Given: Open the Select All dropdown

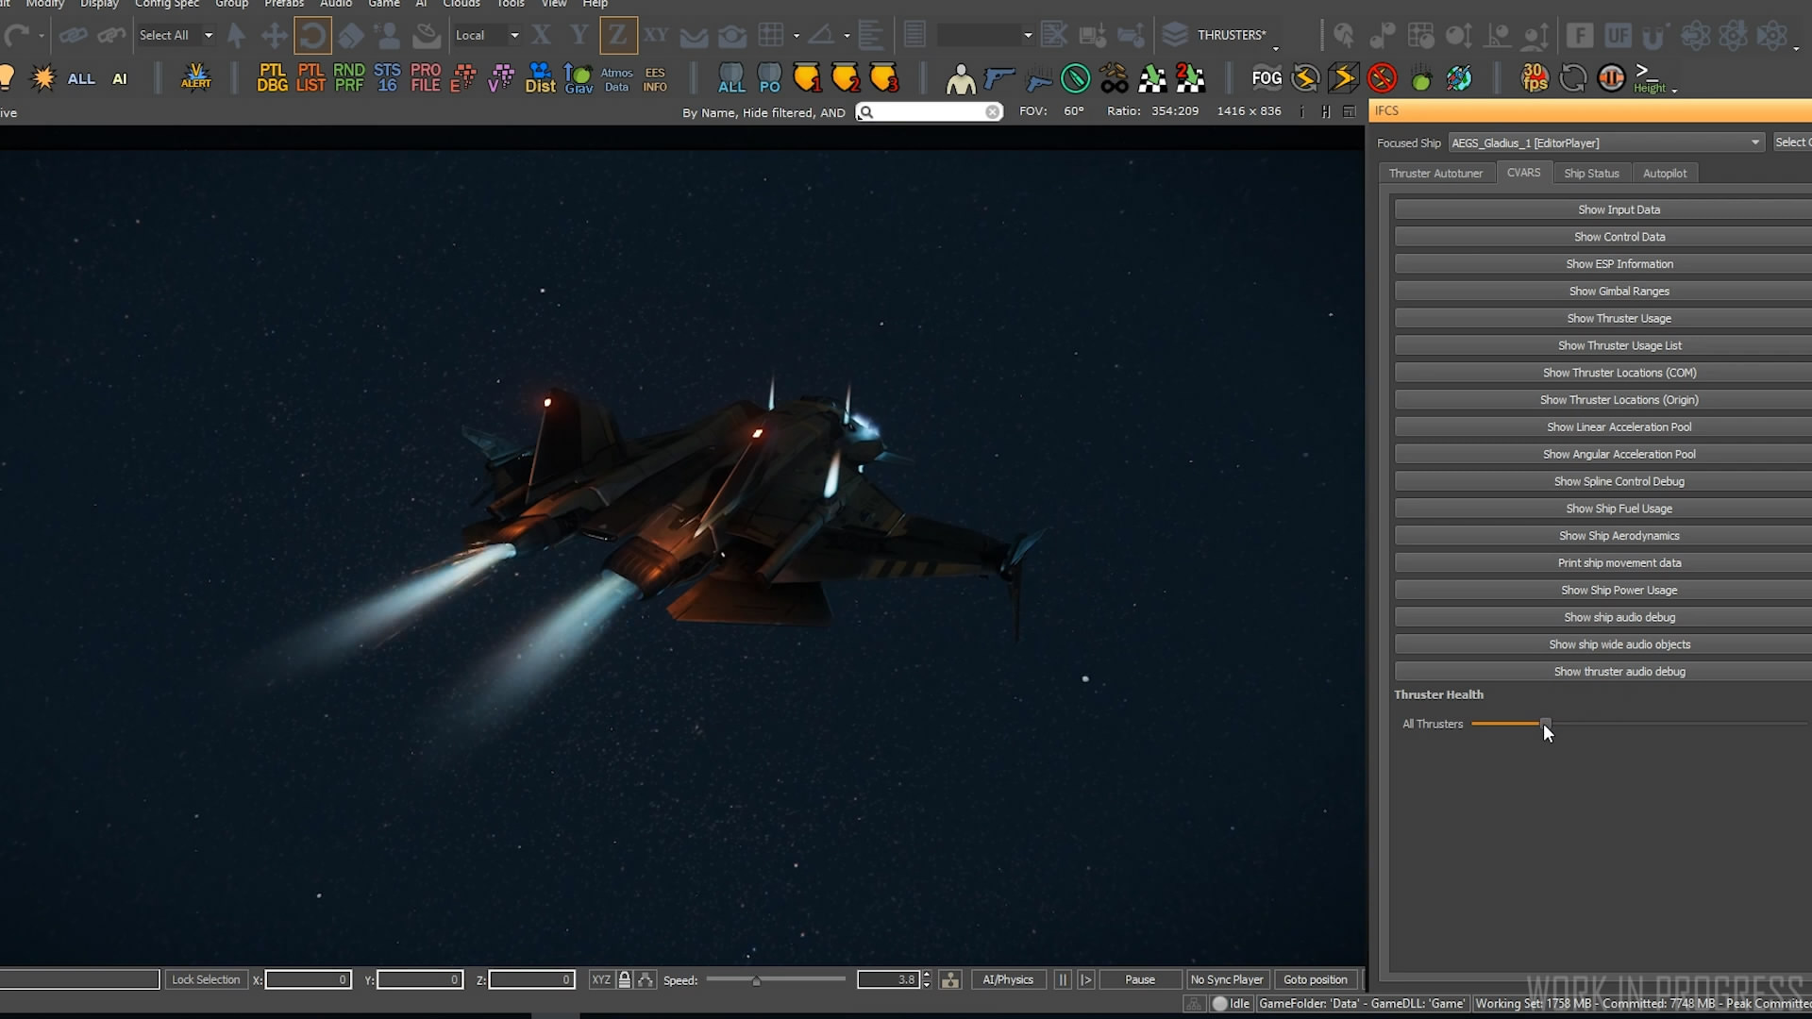Looking at the screenshot, I should (x=176, y=35).
